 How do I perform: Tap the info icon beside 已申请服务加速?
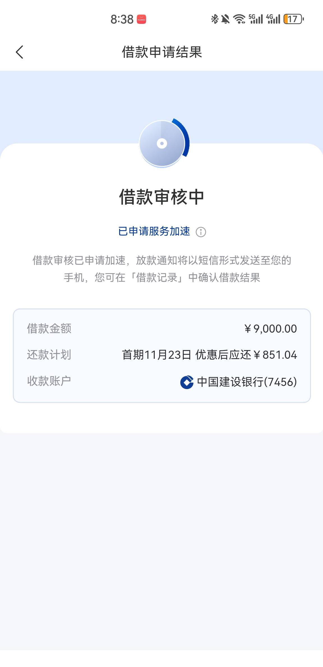pos(201,232)
